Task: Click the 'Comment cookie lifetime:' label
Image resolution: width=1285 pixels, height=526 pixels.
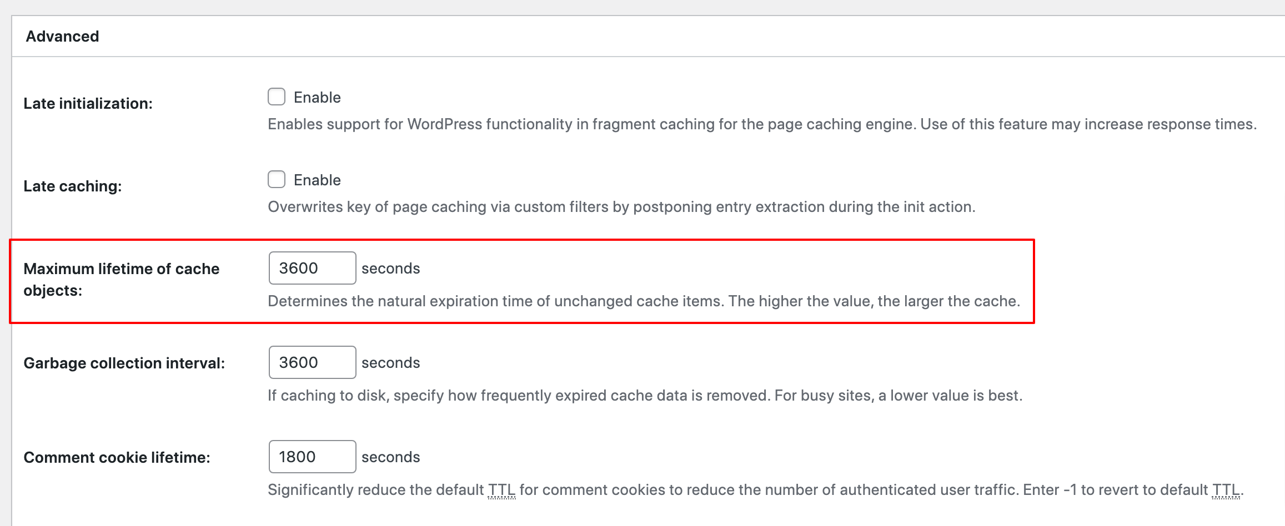Action: click(x=117, y=458)
